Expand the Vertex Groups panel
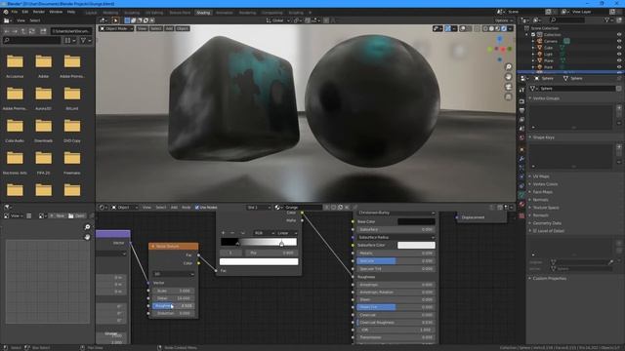Viewport: 625px width, 351px height. pyautogui.click(x=546, y=98)
